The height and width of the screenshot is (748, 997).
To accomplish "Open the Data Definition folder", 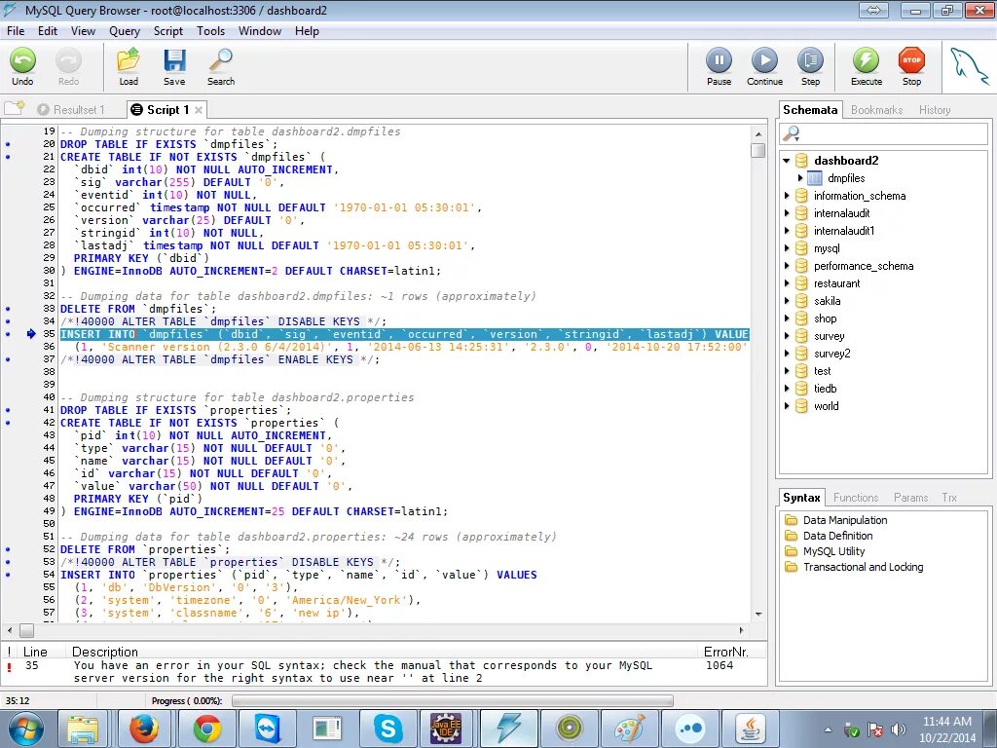I will tap(791, 536).
